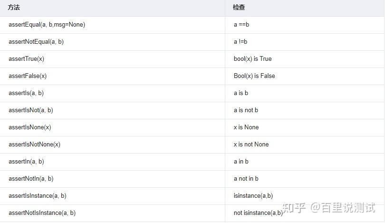This screenshot has height=223, width=385.
Task: Select the assertIn(a, b) cell
Action: (26, 161)
